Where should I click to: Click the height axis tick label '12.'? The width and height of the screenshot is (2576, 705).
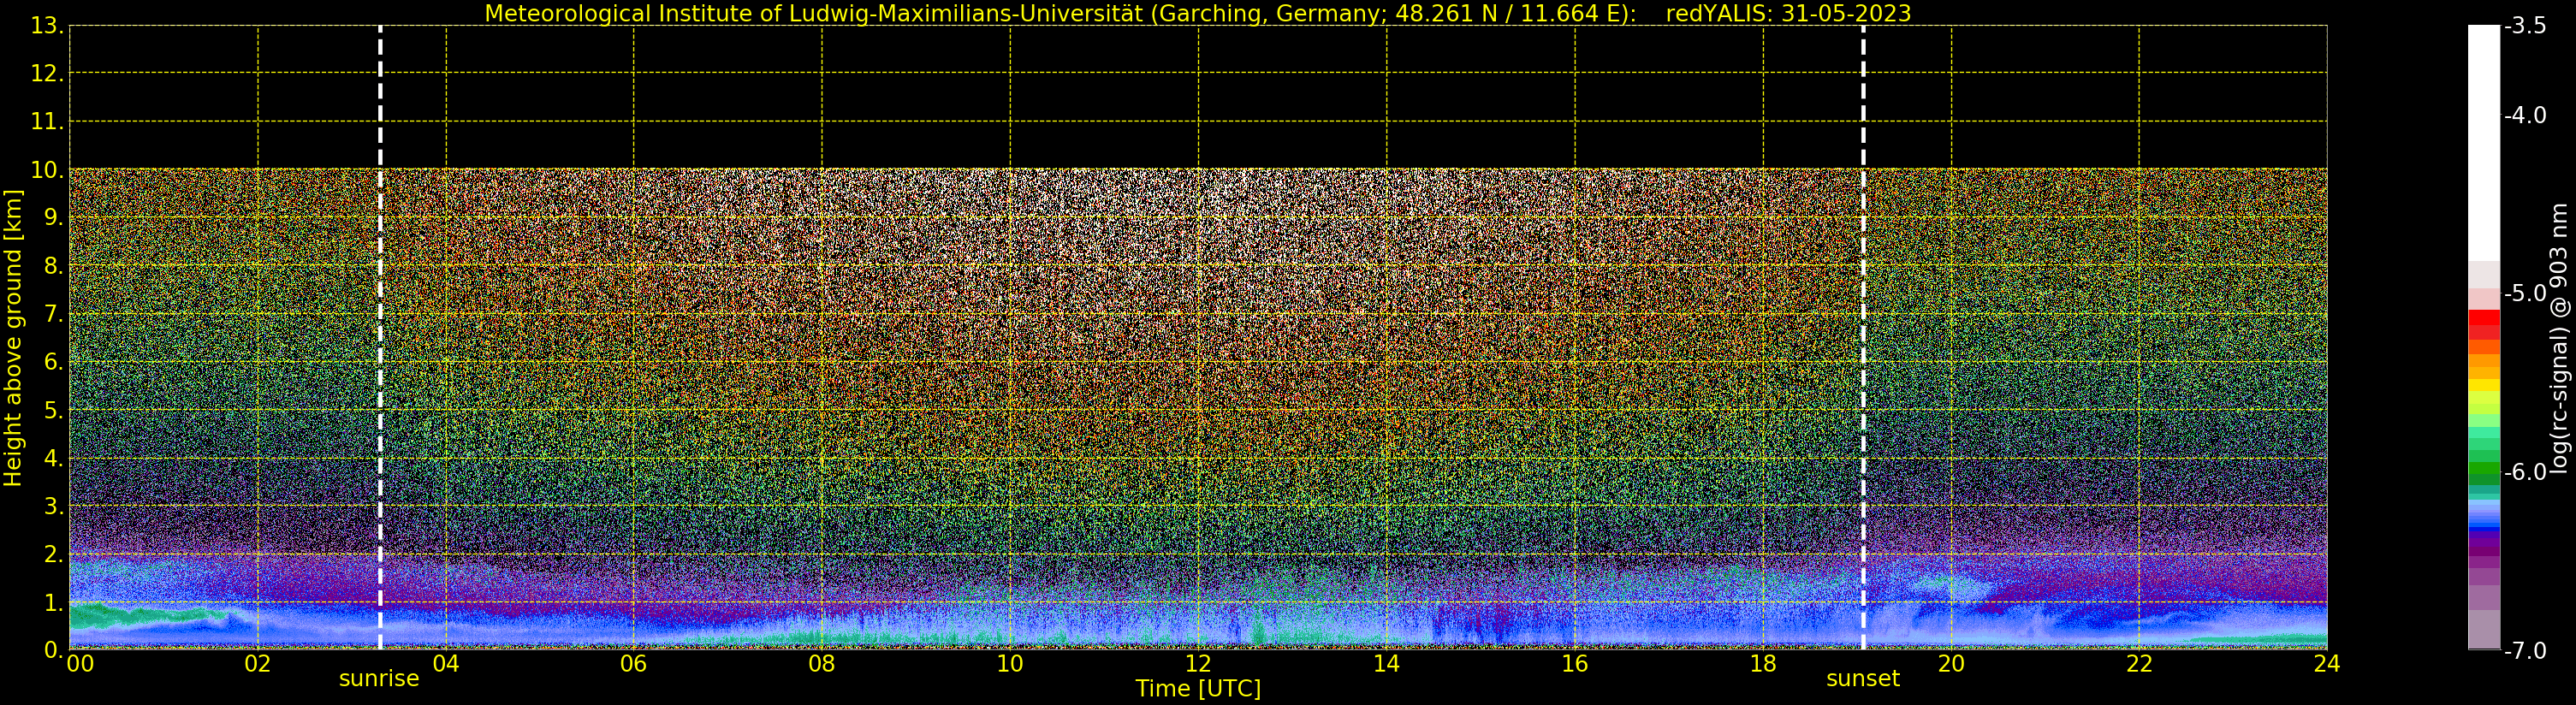click(x=47, y=74)
